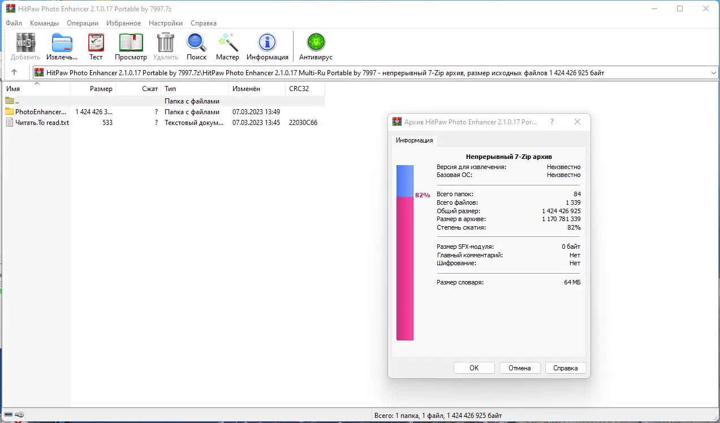Open the Просмотр toolbar icon
720x423 pixels.
pos(131,43)
